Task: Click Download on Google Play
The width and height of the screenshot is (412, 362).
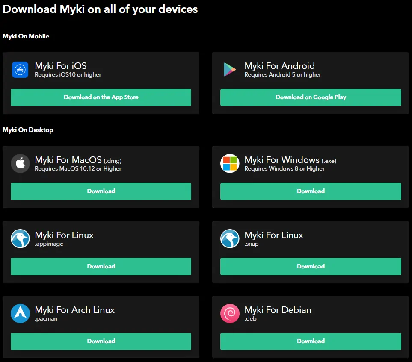Action: coord(311,97)
